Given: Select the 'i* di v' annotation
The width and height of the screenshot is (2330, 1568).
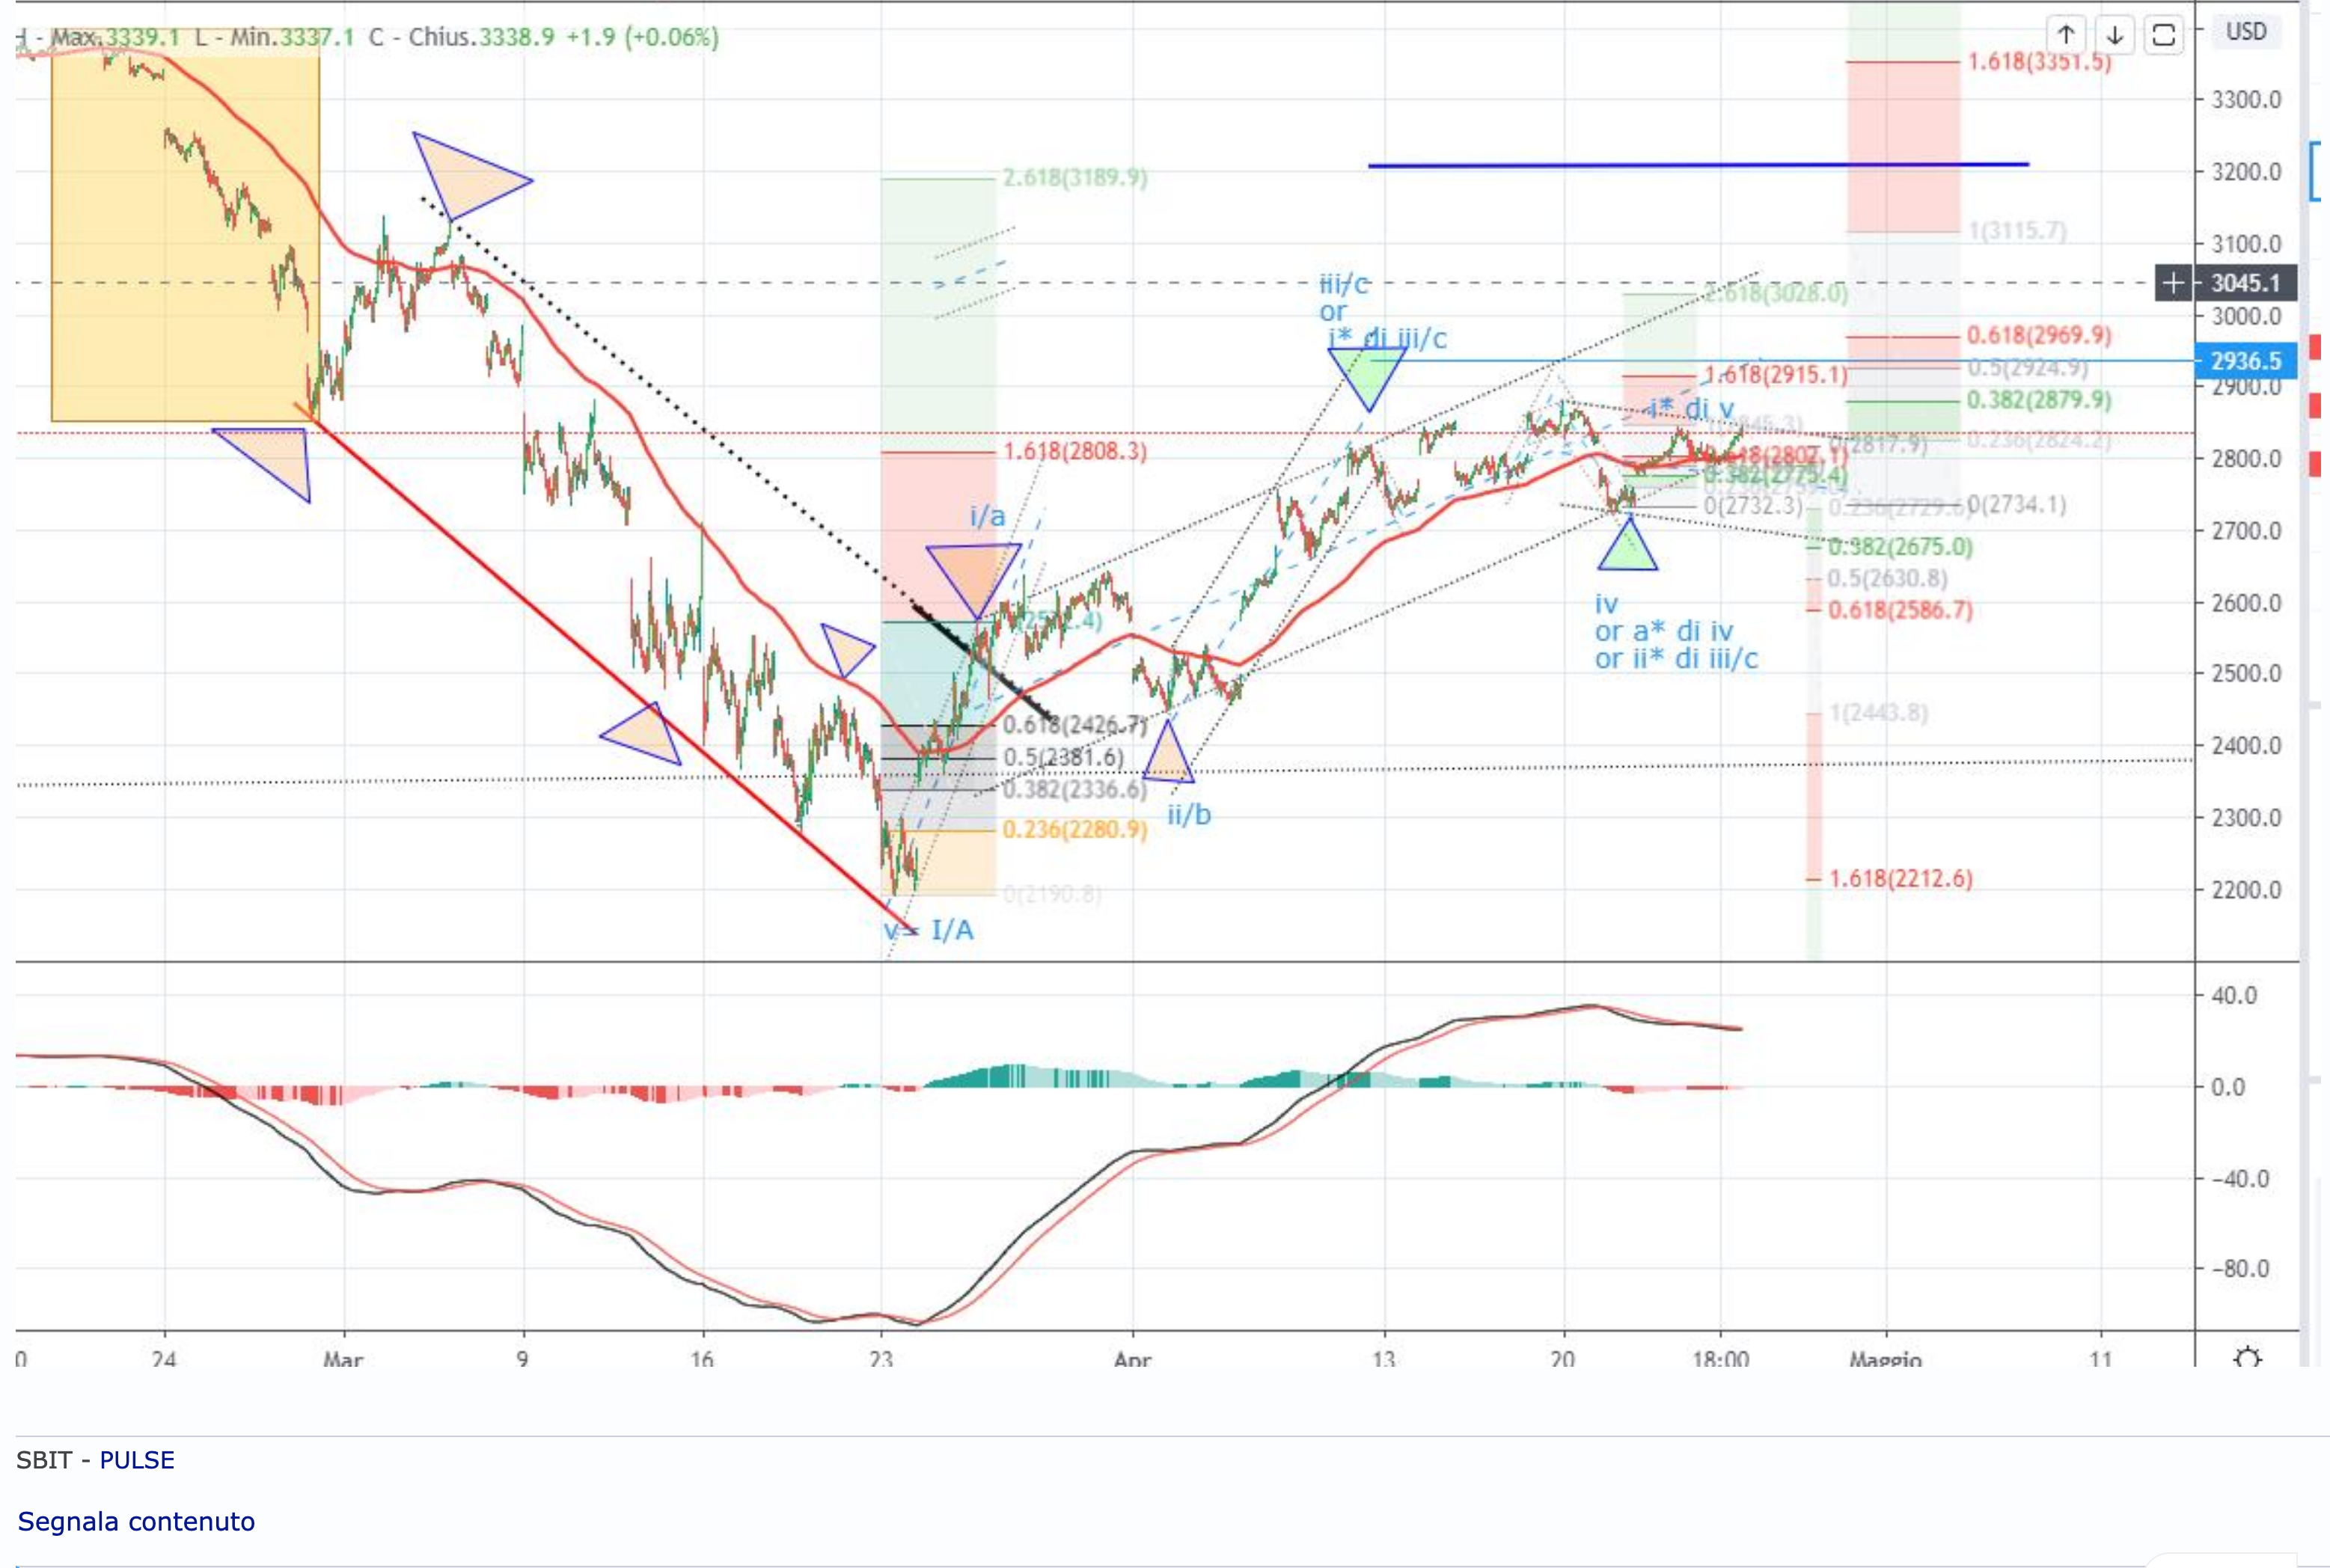Looking at the screenshot, I should click(1691, 408).
